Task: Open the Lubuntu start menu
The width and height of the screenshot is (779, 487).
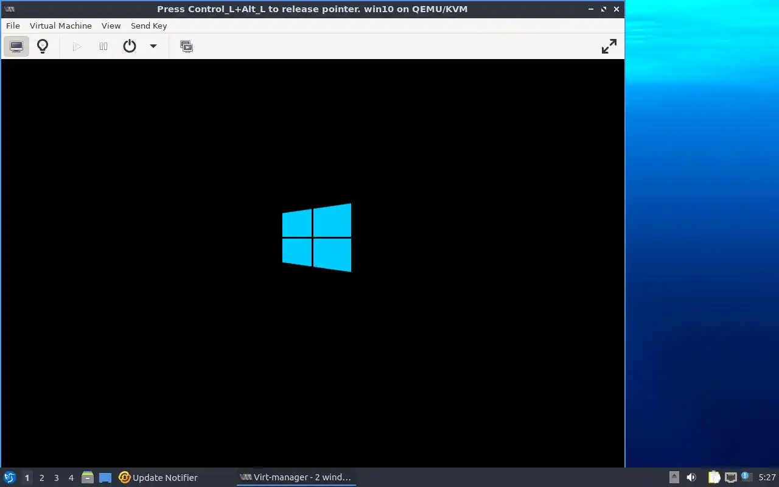Action: click(x=10, y=477)
